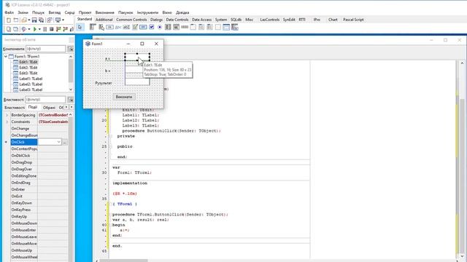467x262 pixels.
Task: Pick the TCheckBox component from the palette
Action: pyautogui.click(x=151, y=27)
